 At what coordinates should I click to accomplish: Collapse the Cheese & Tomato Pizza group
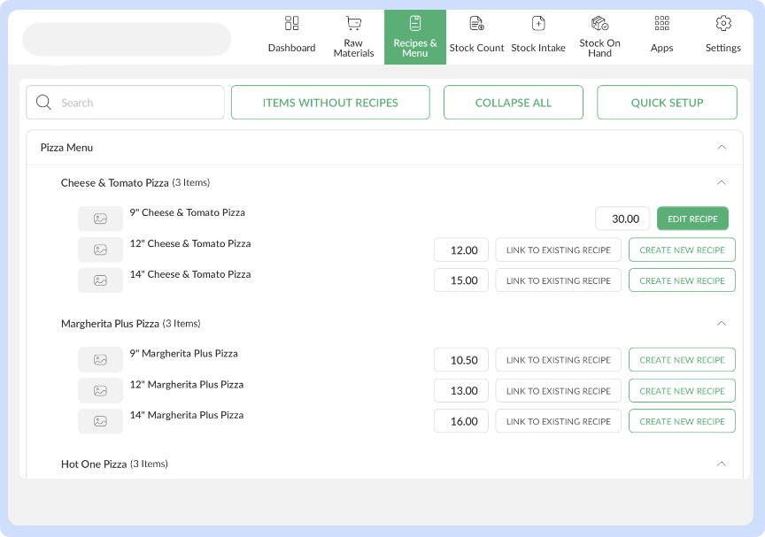click(x=722, y=183)
